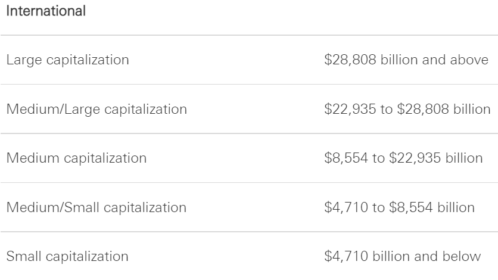Screen dimensions: 498x280
Task: Click $4,710 in the Medium/Small row
Action: [x=346, y=207]
